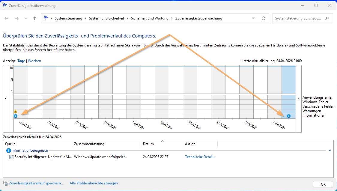Click Zuverlässigkeitsverlauf speichern... link

click(36, 183)
